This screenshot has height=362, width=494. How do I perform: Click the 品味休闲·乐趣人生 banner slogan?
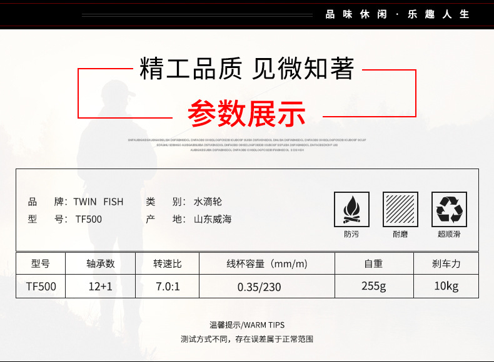pos(398,14)
